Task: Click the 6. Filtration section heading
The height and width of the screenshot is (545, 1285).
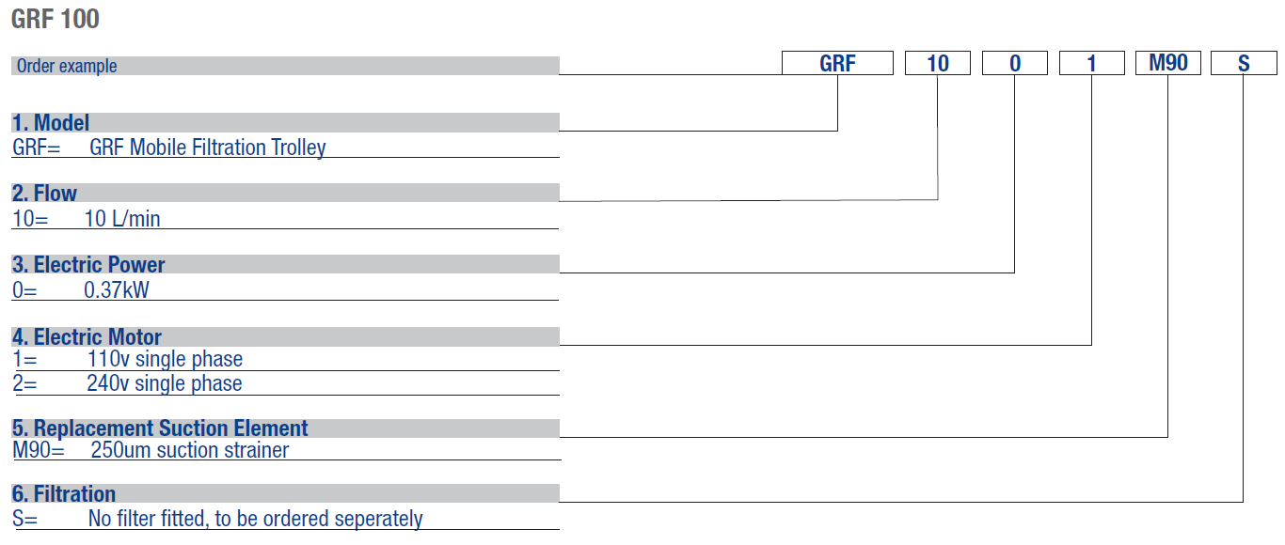Action: pyautogui.click(x=64, y=494)
